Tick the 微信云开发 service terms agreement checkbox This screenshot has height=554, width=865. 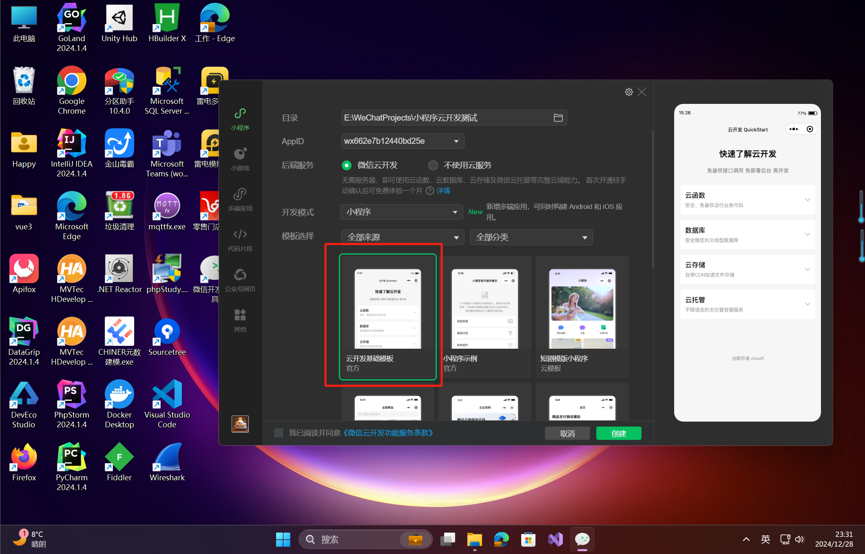[x=279, y=433]
